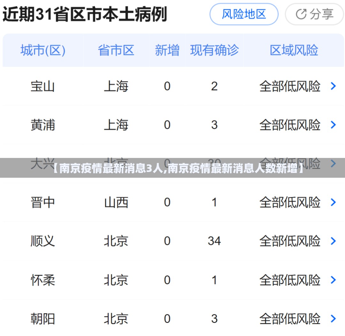Image resolution: width=345 pixels, height=336 pixels.
Task: Click confirmed count 3 in 朝阳 row
Action: 214,319
